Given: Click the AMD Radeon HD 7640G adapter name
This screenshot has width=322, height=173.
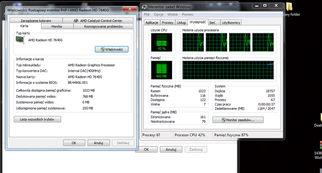Looking at the screenshot, I should click(45, 40).
